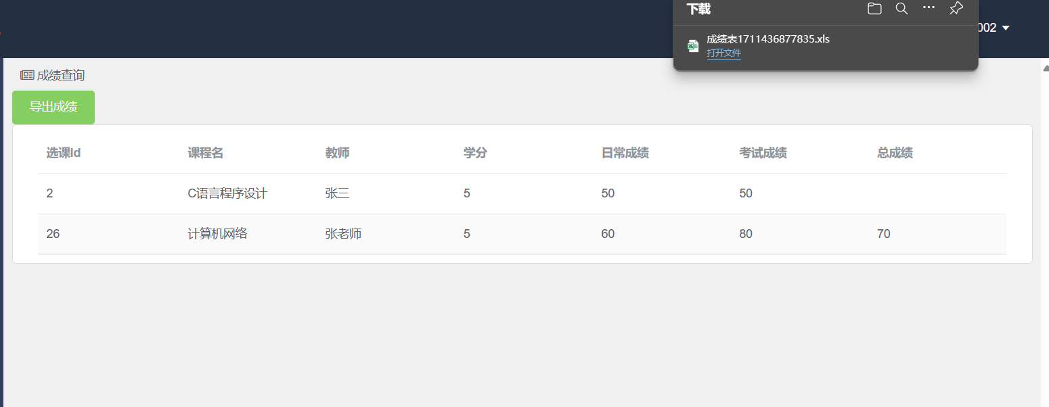Select the 计算机网络 course cell
This screenshot has width=1049, height=407.
coord(217,234)
